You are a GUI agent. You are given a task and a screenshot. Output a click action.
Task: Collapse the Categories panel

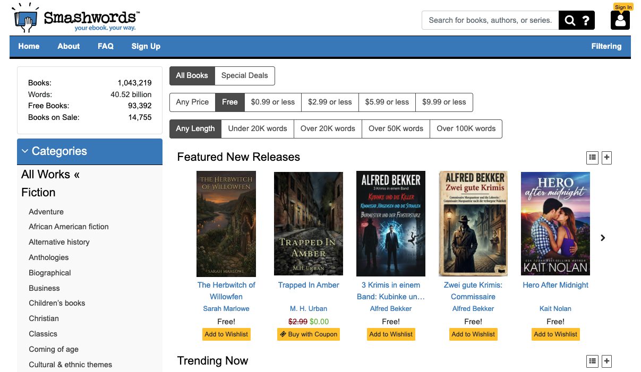tap(25, 151)
